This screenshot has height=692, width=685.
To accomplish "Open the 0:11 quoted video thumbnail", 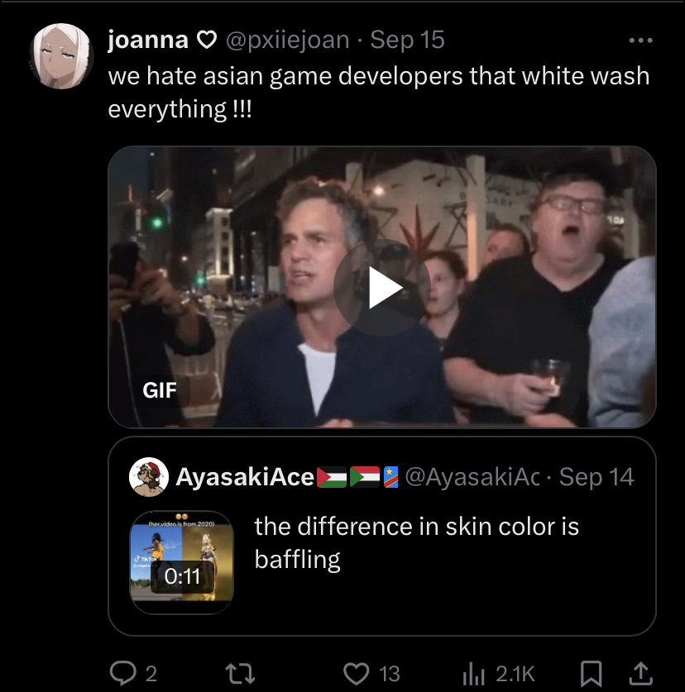I will point(182,562).
